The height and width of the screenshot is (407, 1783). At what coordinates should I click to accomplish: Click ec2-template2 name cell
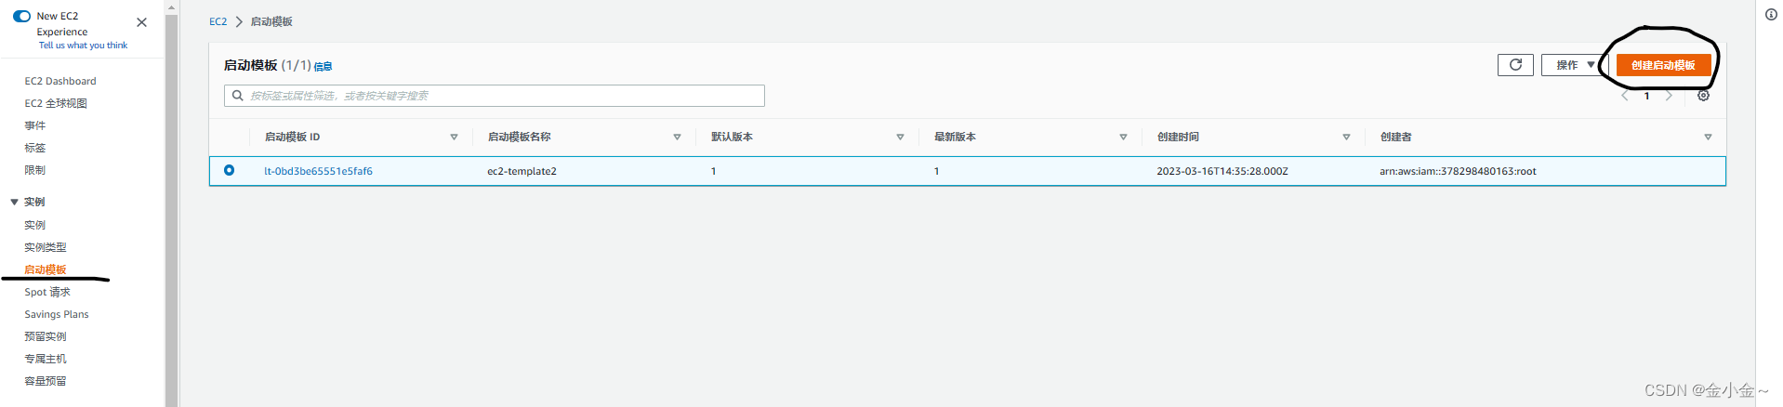pyautogui.click(x=522, y=171)
